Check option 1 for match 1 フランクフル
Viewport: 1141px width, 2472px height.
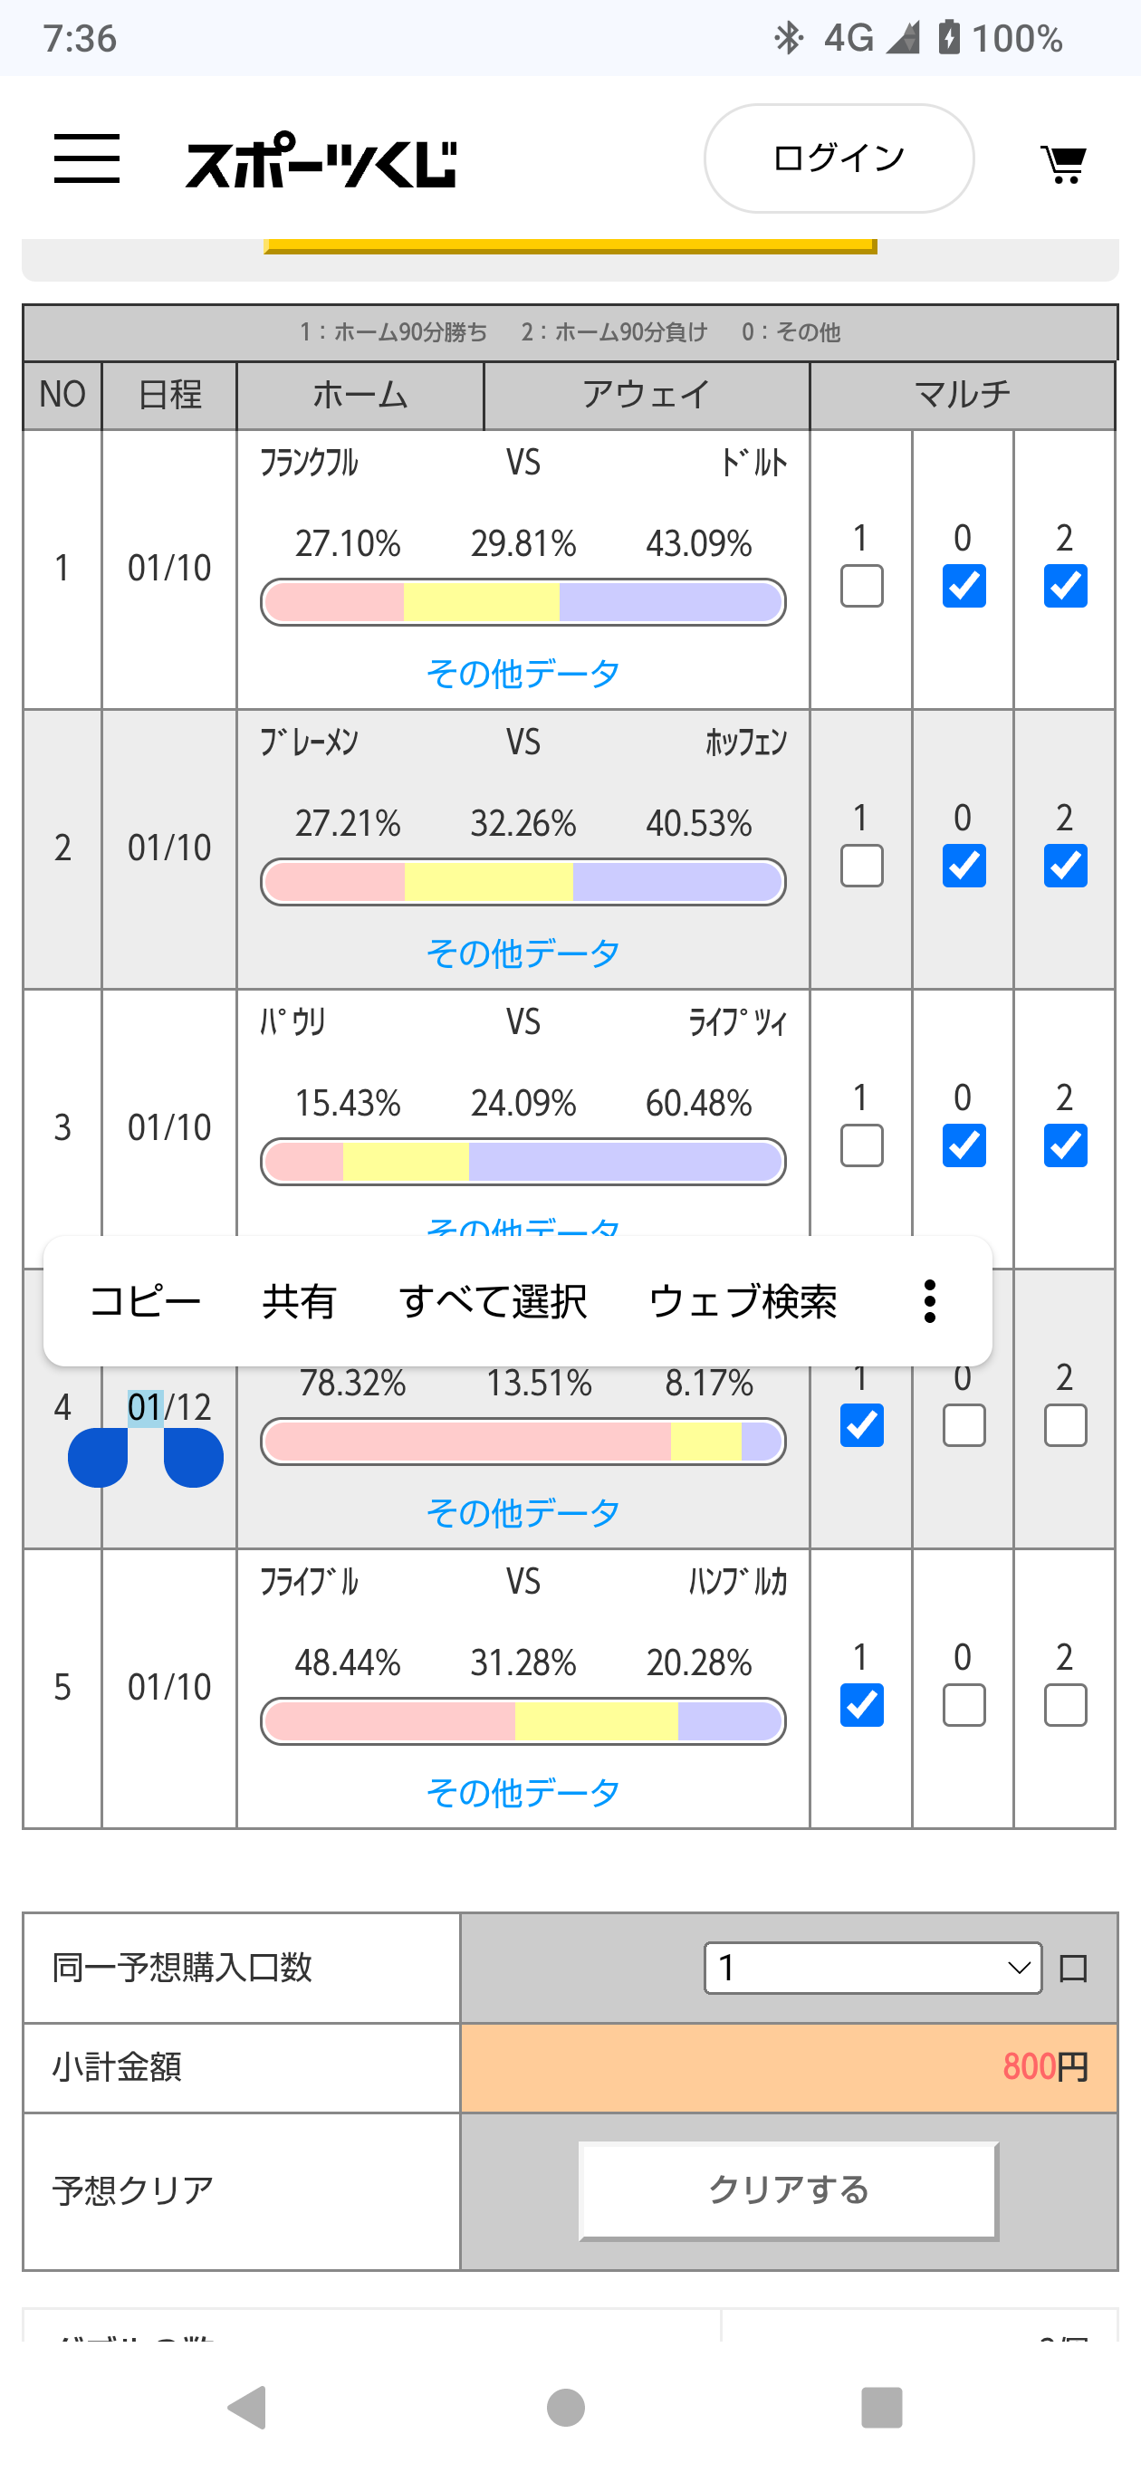coord(862,587)
